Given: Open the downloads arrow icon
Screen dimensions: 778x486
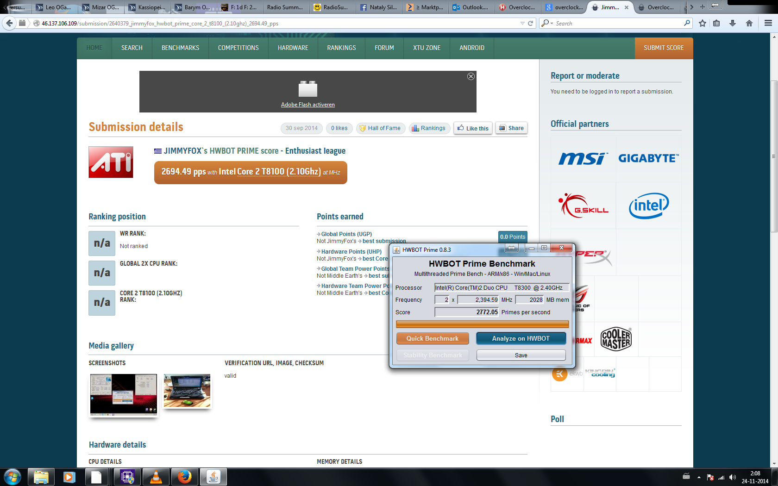Looking at the screenshot, I should click(x=733, y=23).
